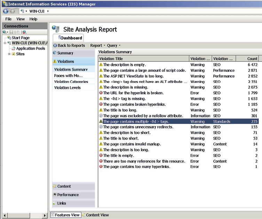This screenshot has height=219, width=262.
Task: Select Start Page in the tree
Action: 21,38
